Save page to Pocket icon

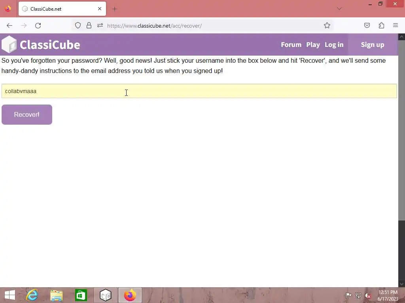367,25
